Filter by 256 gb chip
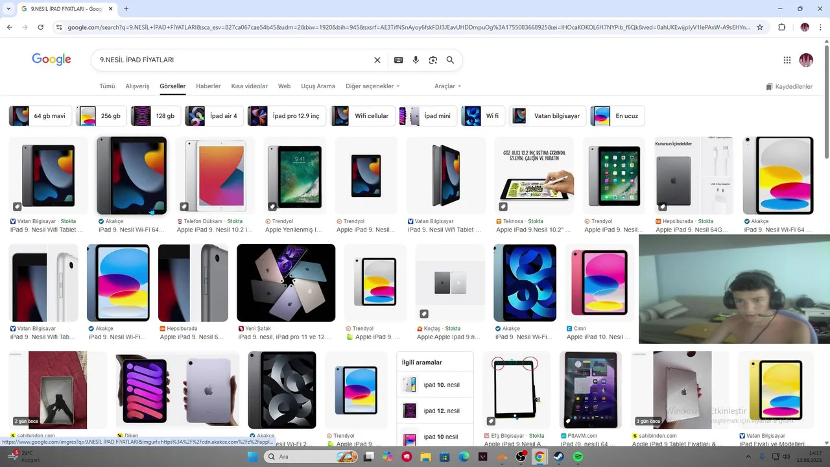The image size is (830, 467). (101, 116)
